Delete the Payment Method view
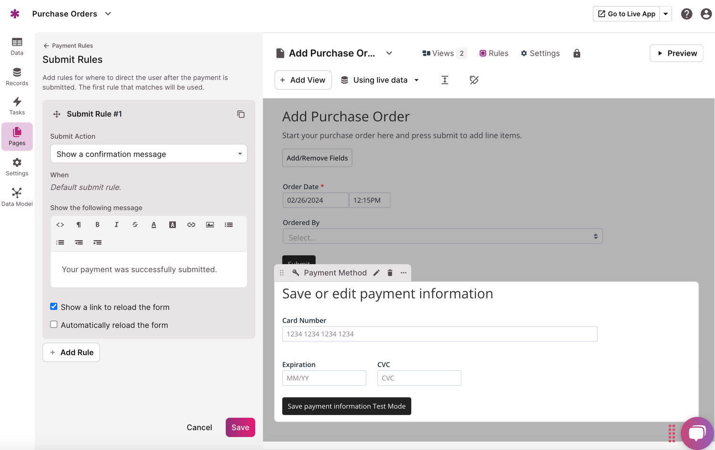The height and width of the screenshot is (450, 715). pos(390,273)
